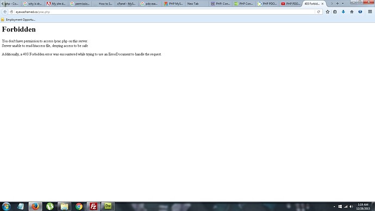Launch Chrome from the taskbar

(x=79, y=206)
